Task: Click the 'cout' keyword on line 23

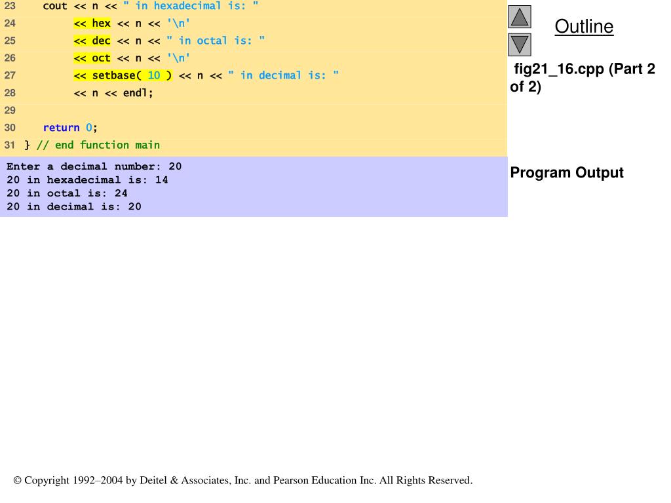Action: coord(55,6)
